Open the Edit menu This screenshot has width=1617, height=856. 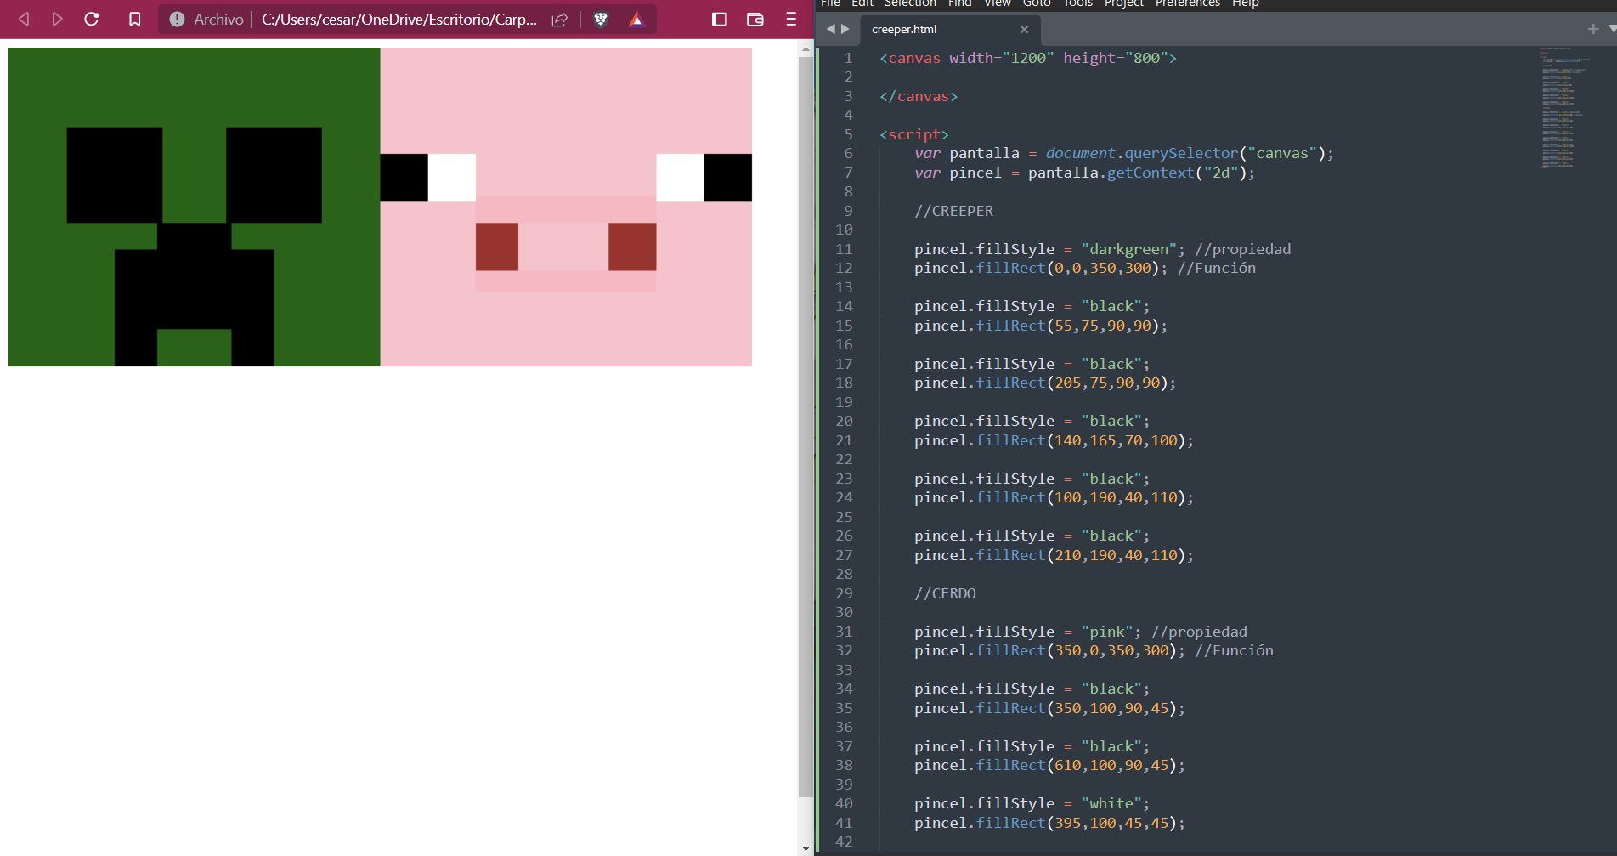coord(862,3)
